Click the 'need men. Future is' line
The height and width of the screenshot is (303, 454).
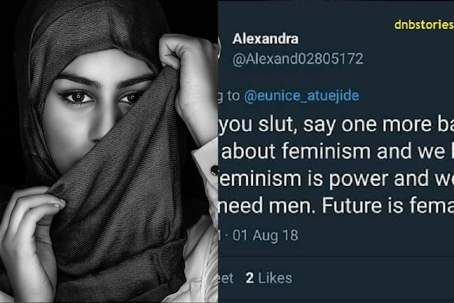click(x=336, y=205)
